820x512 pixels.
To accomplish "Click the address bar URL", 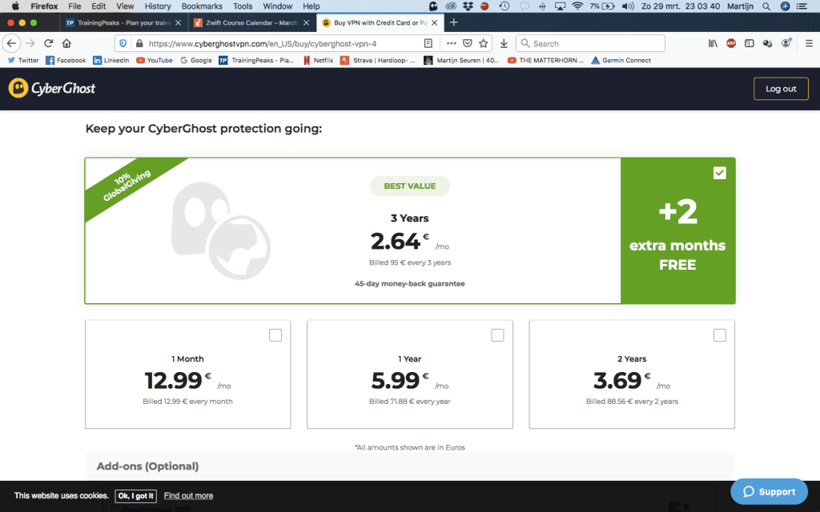I will pyautogui.click(x=263, y=44).
